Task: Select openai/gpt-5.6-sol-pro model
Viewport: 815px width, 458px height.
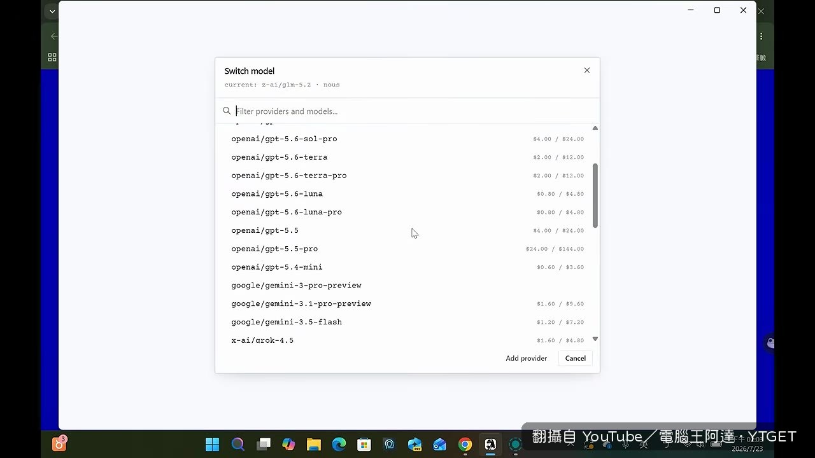Action: [x=407, y=139]
